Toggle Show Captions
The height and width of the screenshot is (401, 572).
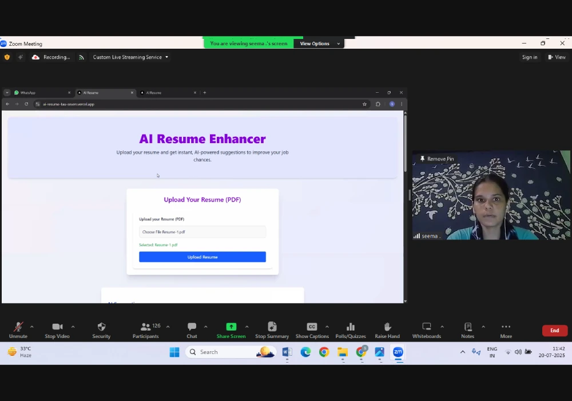[x=312, y=327]
